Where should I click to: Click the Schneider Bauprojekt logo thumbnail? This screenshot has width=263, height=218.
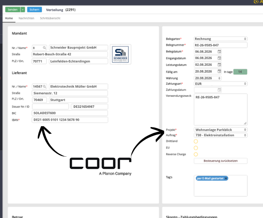point(120,54)
